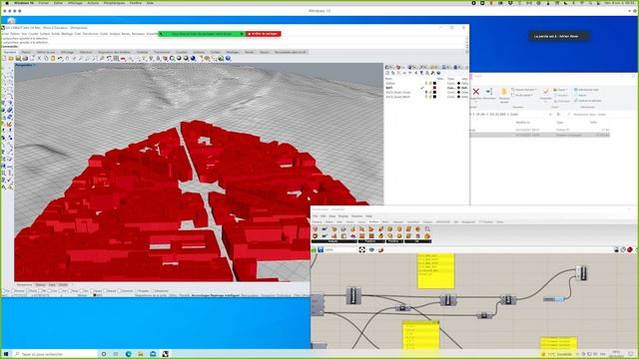
Task: Click the Propriétés checkmark icon in Explorer ribbon
Action: (546, 92)
